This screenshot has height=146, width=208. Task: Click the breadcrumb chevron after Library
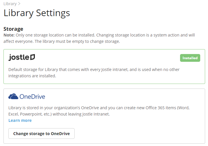coord(19,4)
